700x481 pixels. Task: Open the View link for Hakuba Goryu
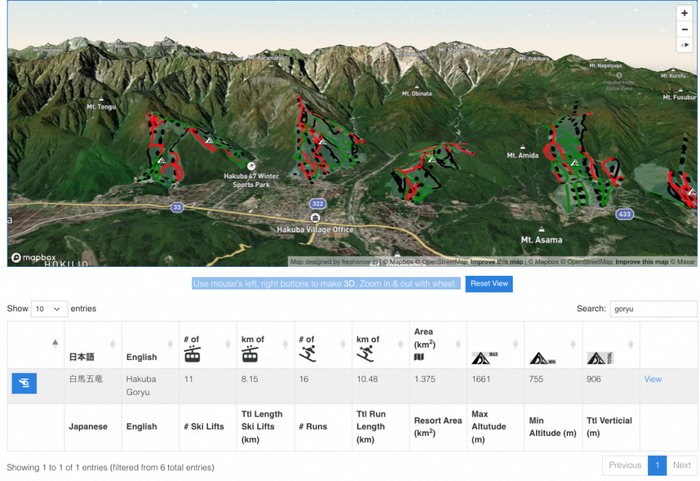[x=653, y=379]
